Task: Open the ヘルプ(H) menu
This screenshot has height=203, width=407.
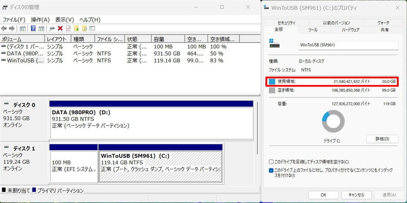Action: 90,20
